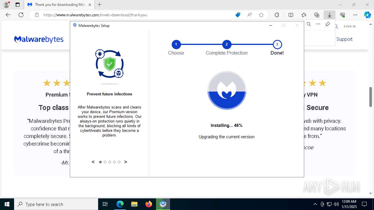The height and width of the screenshot is (210, 374).
Task: Select fourth carousel dot indicator
Action: [x=114, y=162]
